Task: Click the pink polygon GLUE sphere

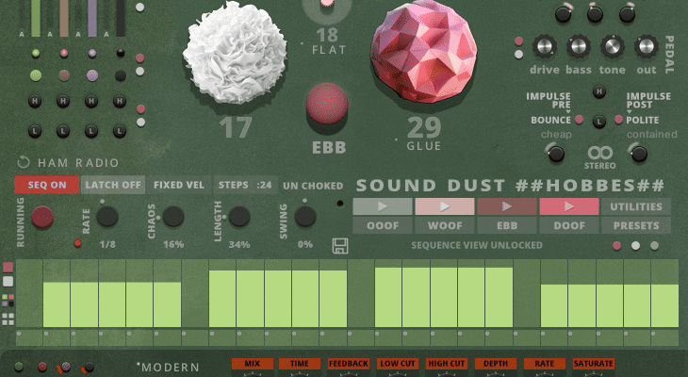Action: point(419,55)
